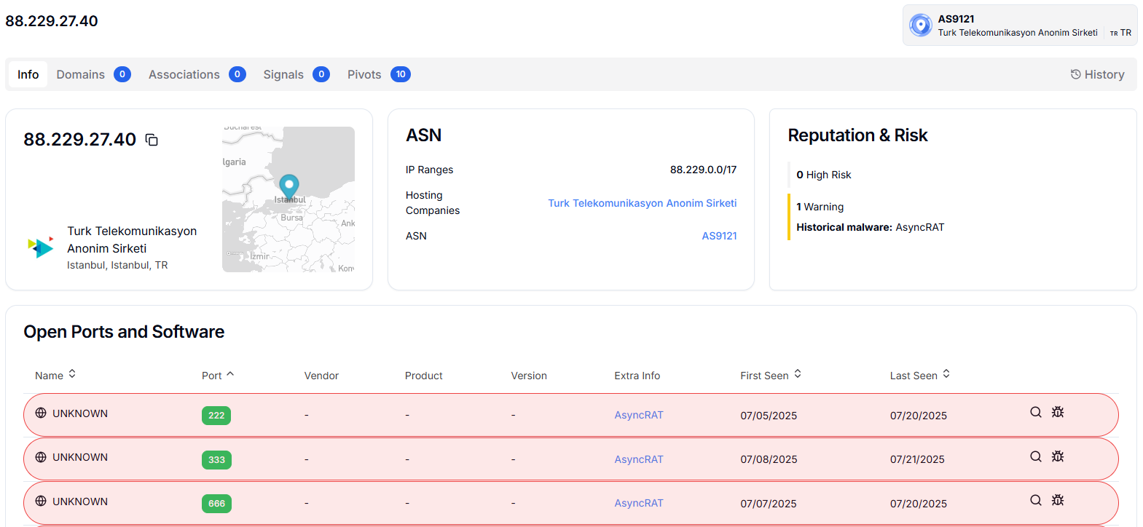Click the 1 Warning entry
Image resolution: width=1143 pixels, height=527 pixels.
pos(820,207)
